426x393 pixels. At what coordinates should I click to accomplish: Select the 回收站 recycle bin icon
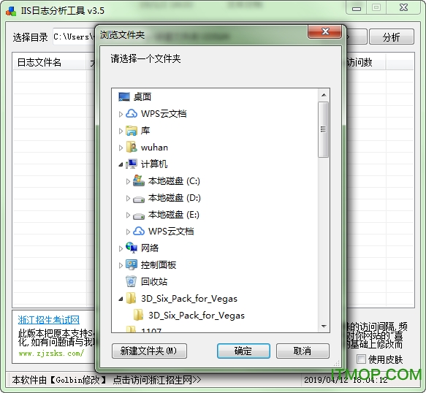131,282
